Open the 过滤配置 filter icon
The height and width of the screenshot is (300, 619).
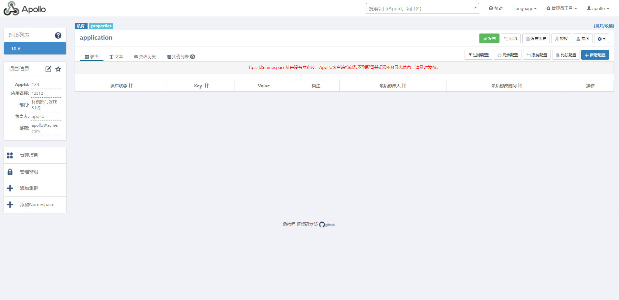[x=478, y=55]
